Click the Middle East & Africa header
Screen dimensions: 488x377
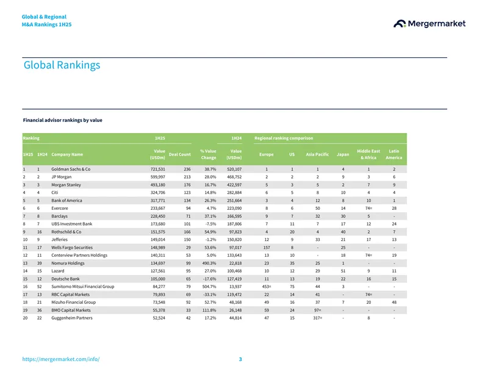[x=368, y=154]
